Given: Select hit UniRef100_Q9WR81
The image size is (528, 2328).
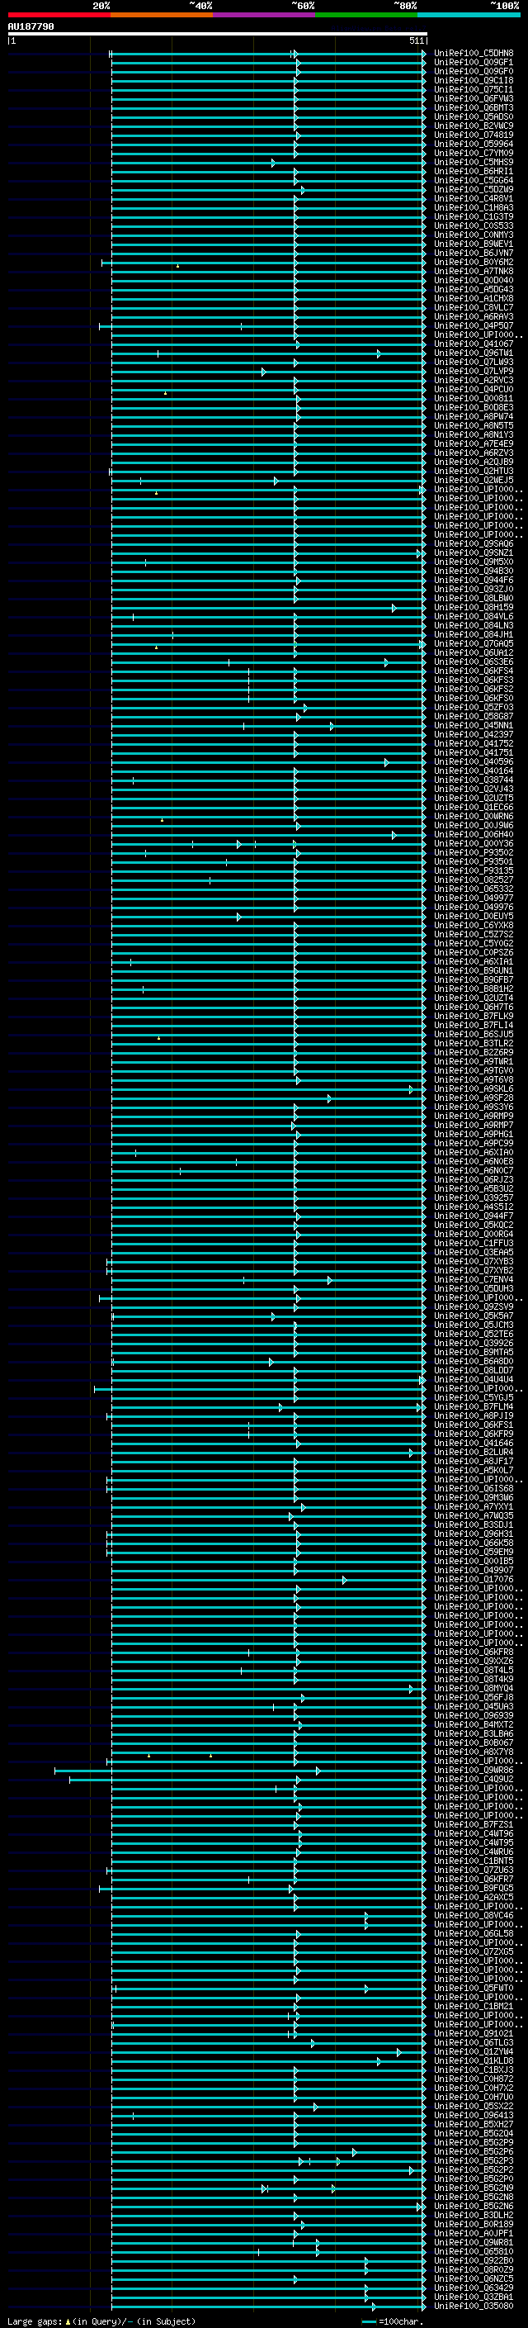Looking at the screenshot, I should 474,2242.
